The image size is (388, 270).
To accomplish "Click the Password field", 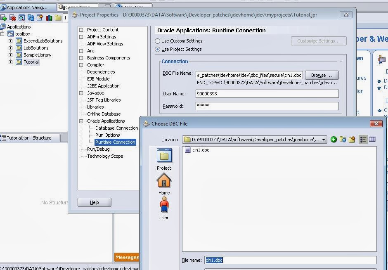I will coord(267,106).
